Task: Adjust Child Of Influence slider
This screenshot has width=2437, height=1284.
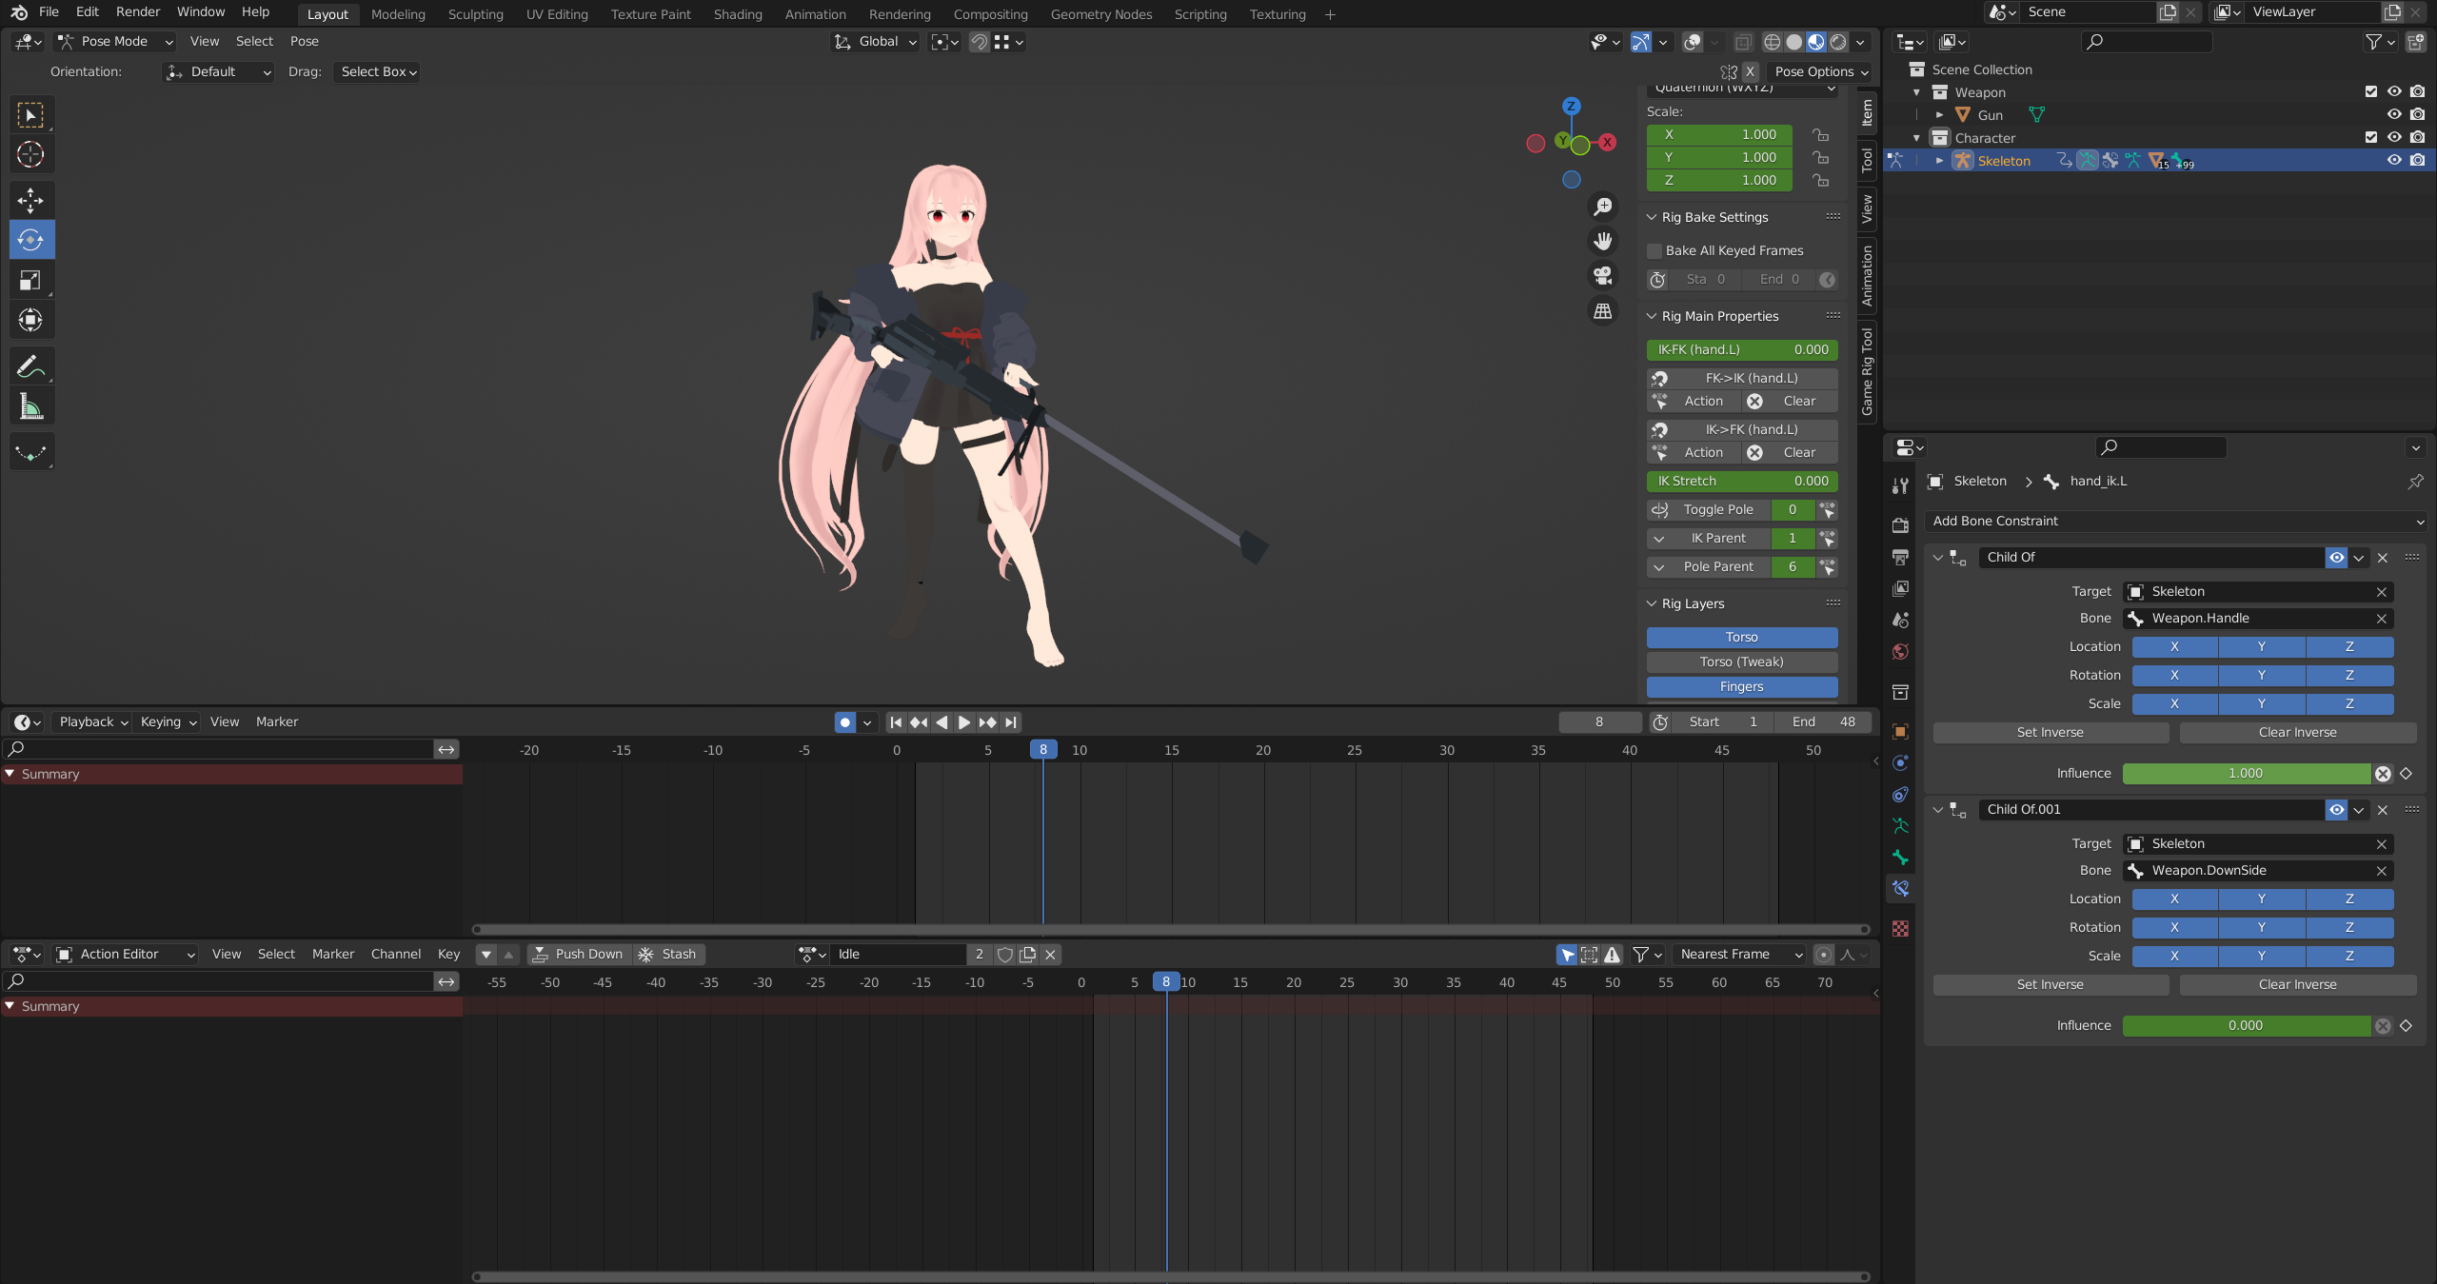Action: point(2246,774)
